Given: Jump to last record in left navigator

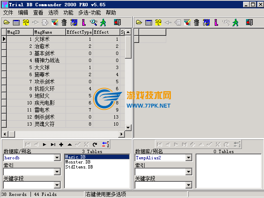Looking at the screenshot, I should [53, 144].
